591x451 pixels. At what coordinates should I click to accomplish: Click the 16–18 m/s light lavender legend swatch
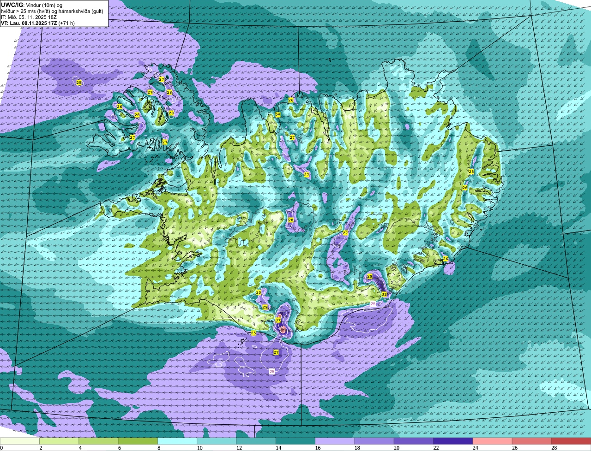coord(335,441)
